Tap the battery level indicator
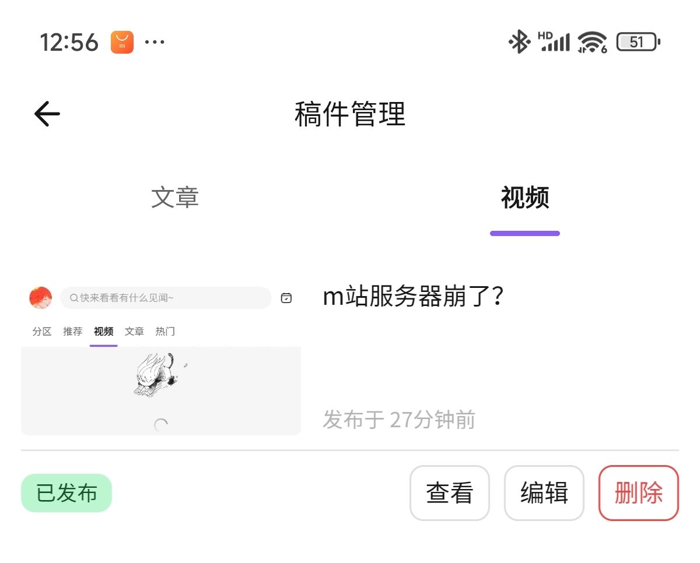 [x=638, y=42]
